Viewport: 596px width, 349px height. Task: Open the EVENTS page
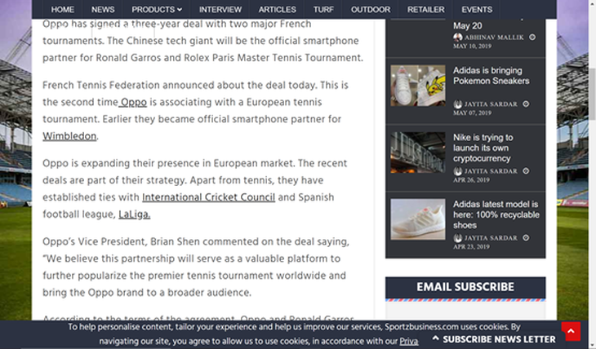coord(477,10)
